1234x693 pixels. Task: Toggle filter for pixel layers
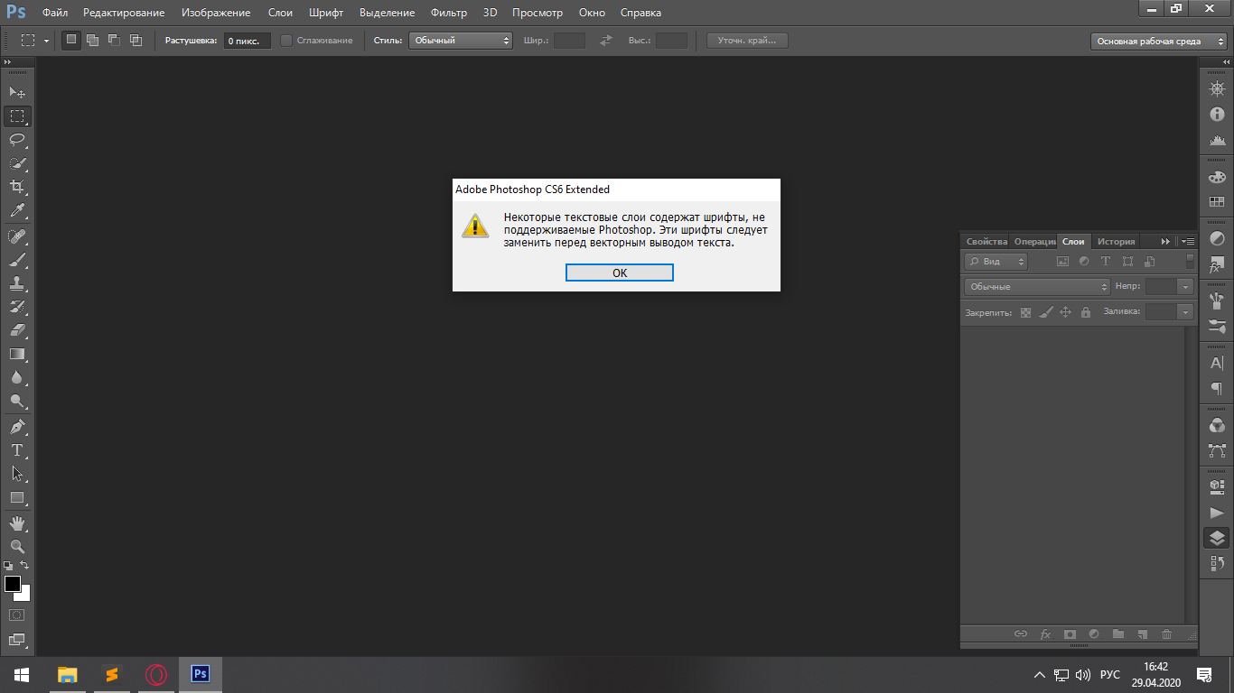[1062, 262]
